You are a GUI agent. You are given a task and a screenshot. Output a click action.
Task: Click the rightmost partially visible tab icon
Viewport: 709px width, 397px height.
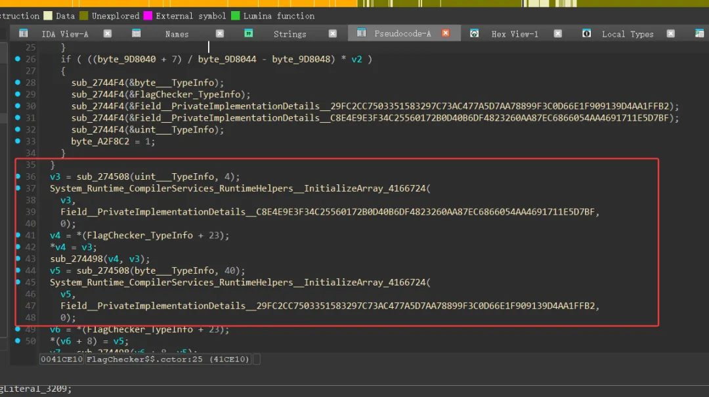[700, 33]
